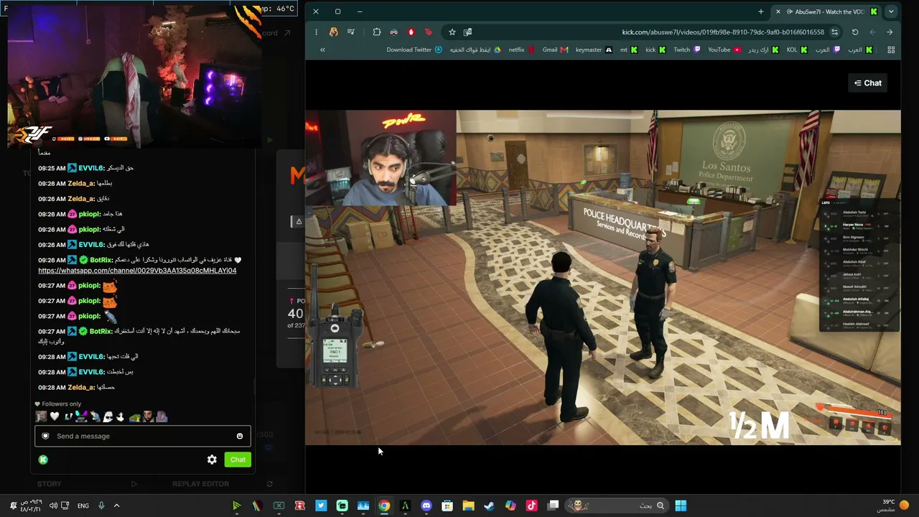The image size is (919, 517).
Task: Open File Explorer from the taskbar
Action: [468, 506]
